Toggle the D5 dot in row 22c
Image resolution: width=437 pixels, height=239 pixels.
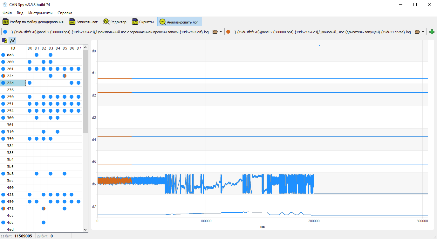tap(65, 76)
